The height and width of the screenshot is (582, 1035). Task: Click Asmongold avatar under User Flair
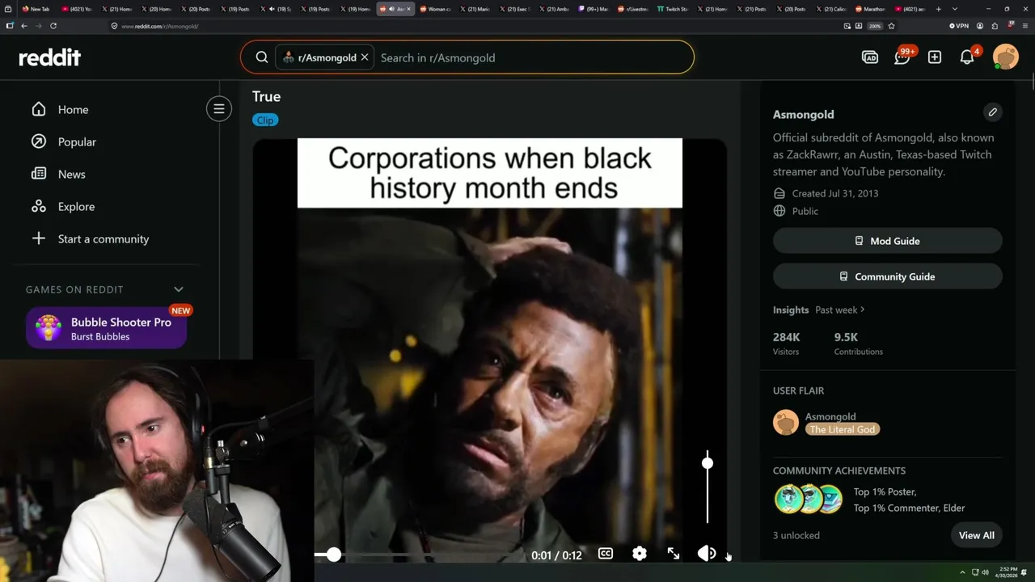point(786,422)
